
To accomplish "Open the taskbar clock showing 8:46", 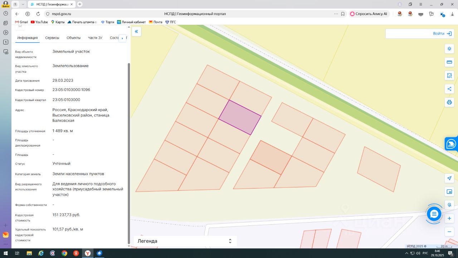I will coord(437,253).
